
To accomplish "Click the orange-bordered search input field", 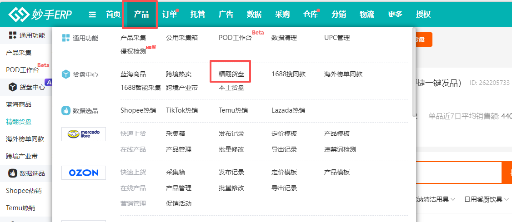I will tap(459, 173).
